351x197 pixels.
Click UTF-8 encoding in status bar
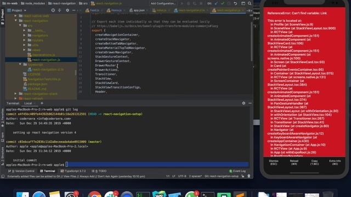point(182,176)
